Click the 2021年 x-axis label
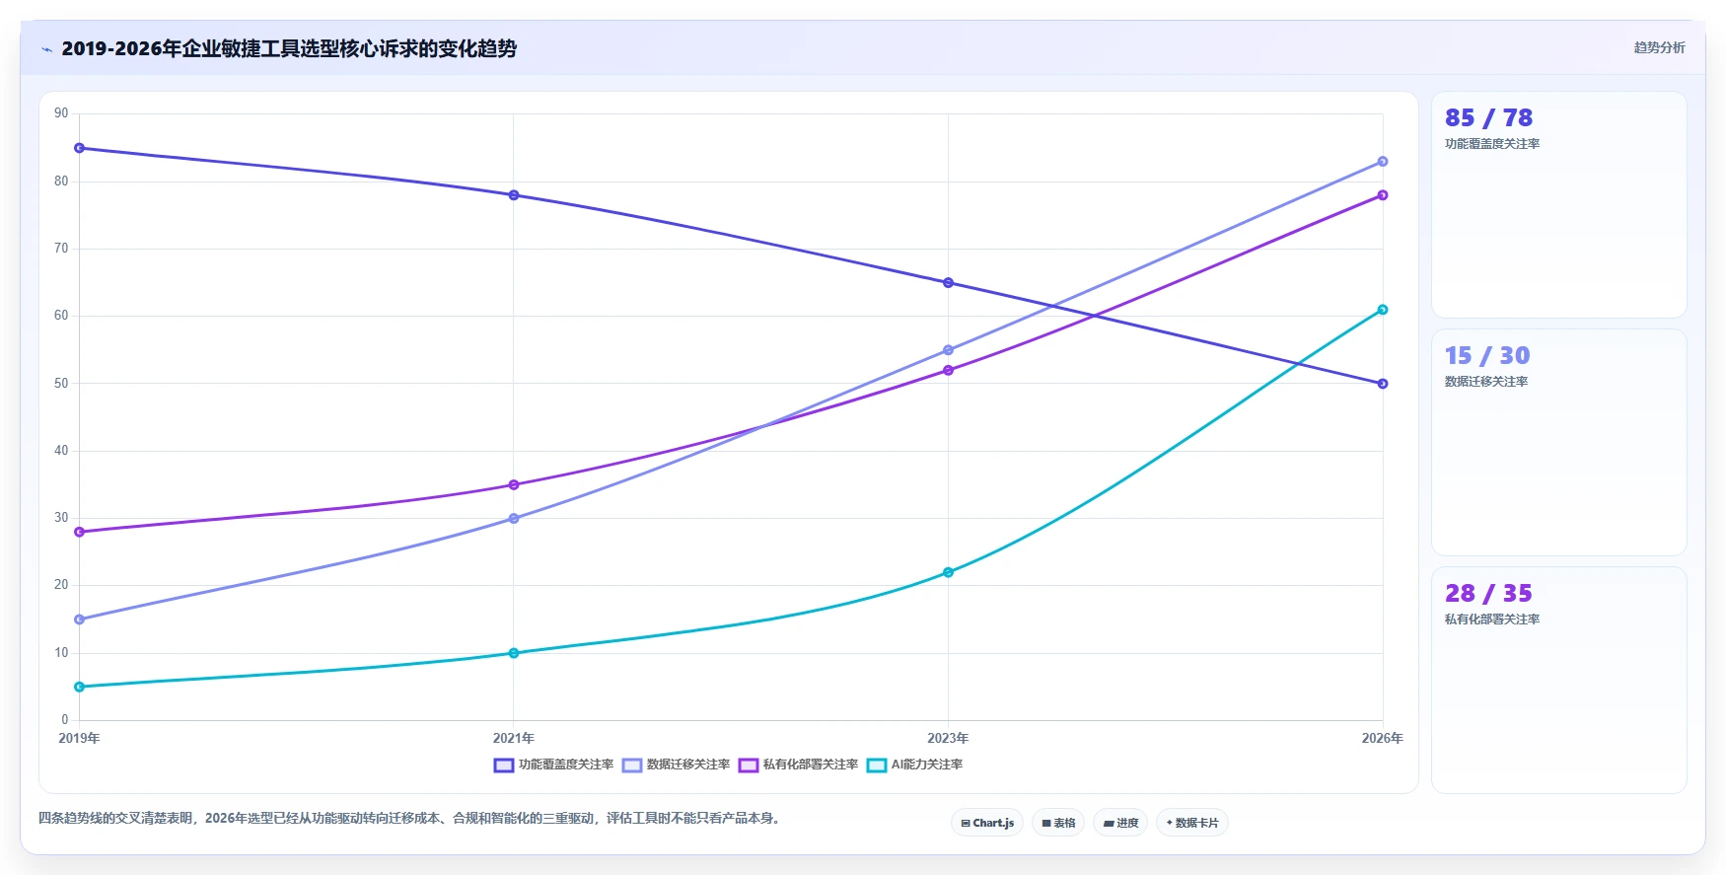The image size is (1726, 875). [514, 738]
